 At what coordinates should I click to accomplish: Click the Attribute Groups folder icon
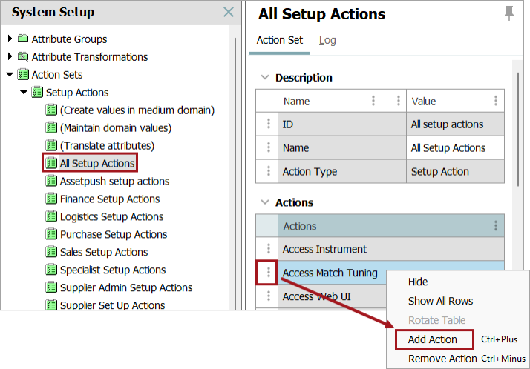23,39
